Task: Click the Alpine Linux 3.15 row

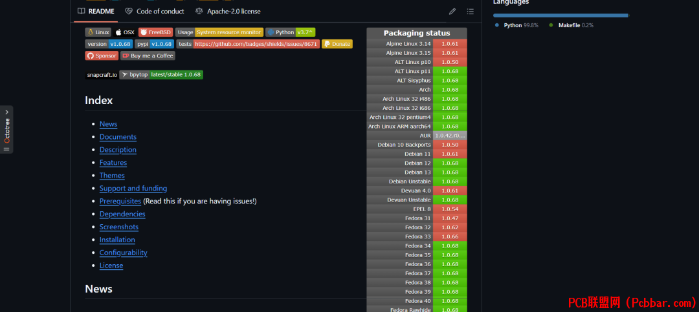Action: [x=417, y=53]
